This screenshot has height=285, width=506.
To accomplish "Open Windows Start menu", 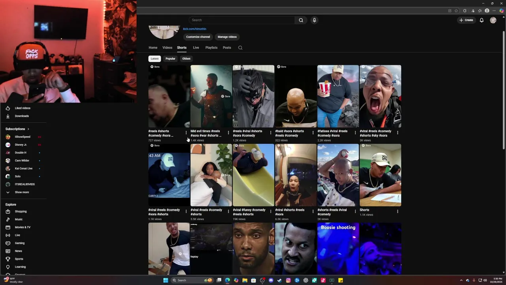I will [166, 280].
